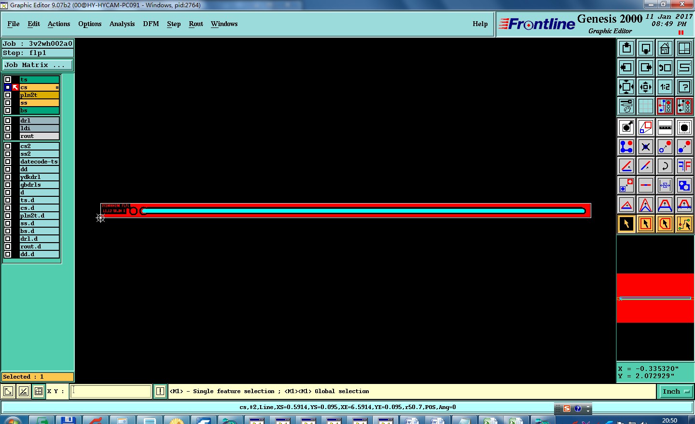Open the wrench and palette settings icon
695x424 pixels.
coord(626,106)
